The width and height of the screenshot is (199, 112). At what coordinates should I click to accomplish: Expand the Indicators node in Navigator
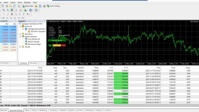click(x=20, y=34)
